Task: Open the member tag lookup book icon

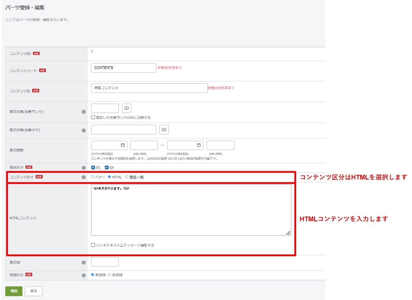Action: tap(164, 130)
